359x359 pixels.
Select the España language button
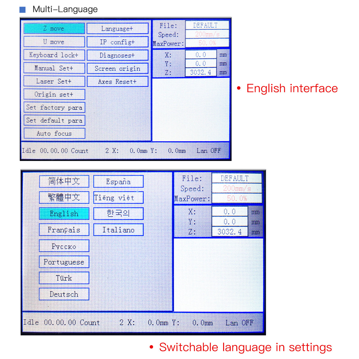tap(118, 182)
